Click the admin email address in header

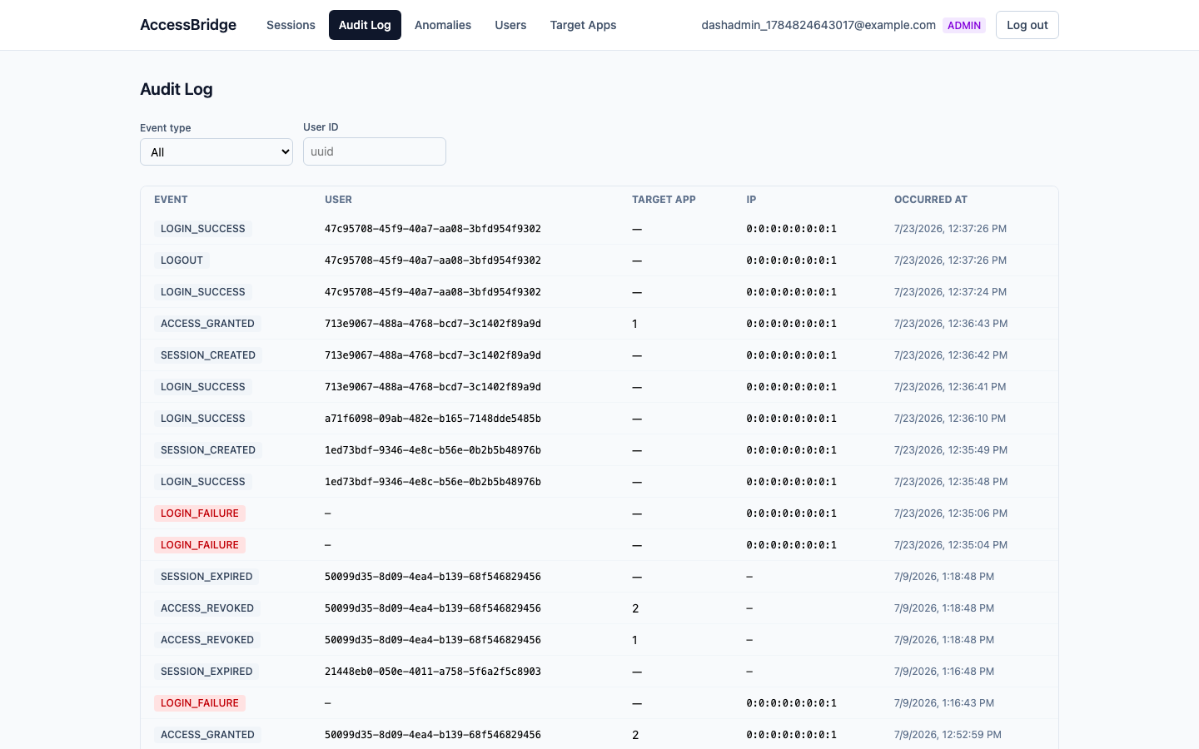818,25
